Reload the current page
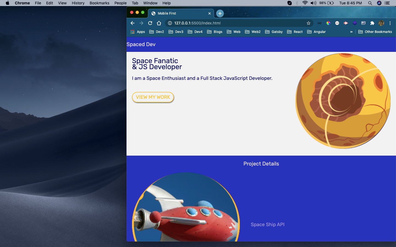This screenshot has height=247, width=396. coord(150,23)
